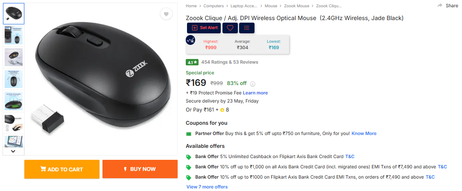Expand View 7 more offers
This screenshot has height=191, width=462.
coord(207,187)
